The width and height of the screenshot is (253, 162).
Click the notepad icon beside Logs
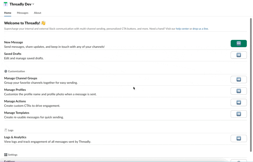click(6, 130)
